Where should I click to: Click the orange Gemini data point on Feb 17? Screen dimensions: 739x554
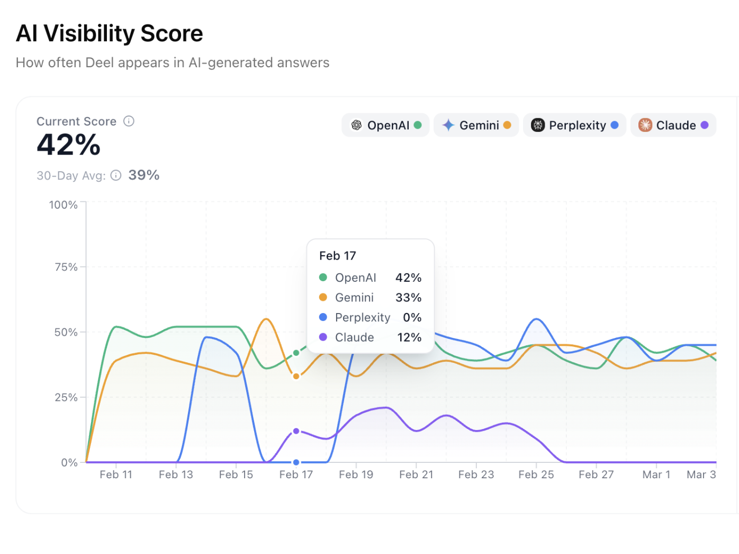(x=296, y=377)
